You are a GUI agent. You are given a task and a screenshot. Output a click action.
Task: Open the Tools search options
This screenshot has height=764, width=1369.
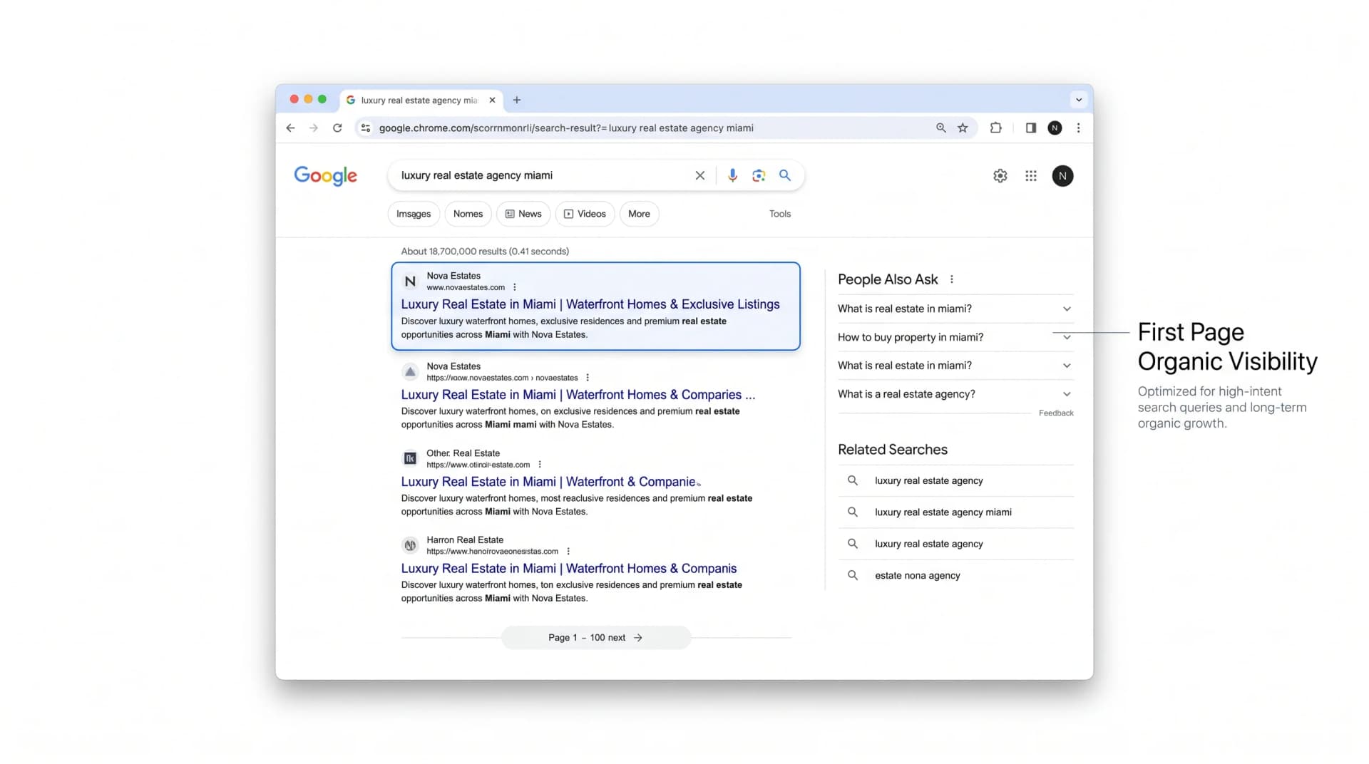(780, 214)
